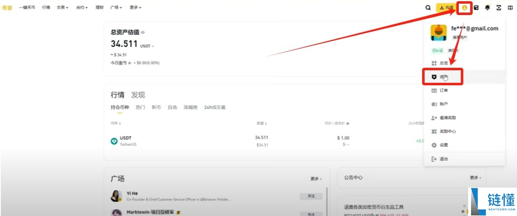
Task: Click the 普通用户 user level badge
Action: (460, 37)
